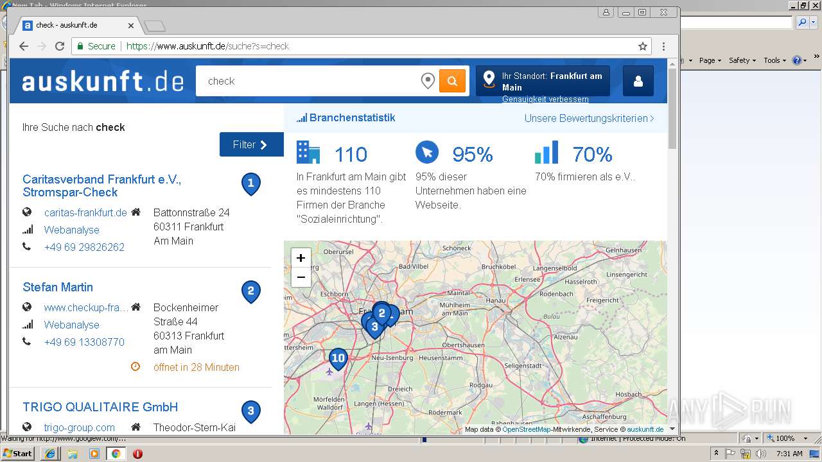Close the check - auskunft.de tab
This screenshot has height=462, width=822.
(x=131, y=26)
